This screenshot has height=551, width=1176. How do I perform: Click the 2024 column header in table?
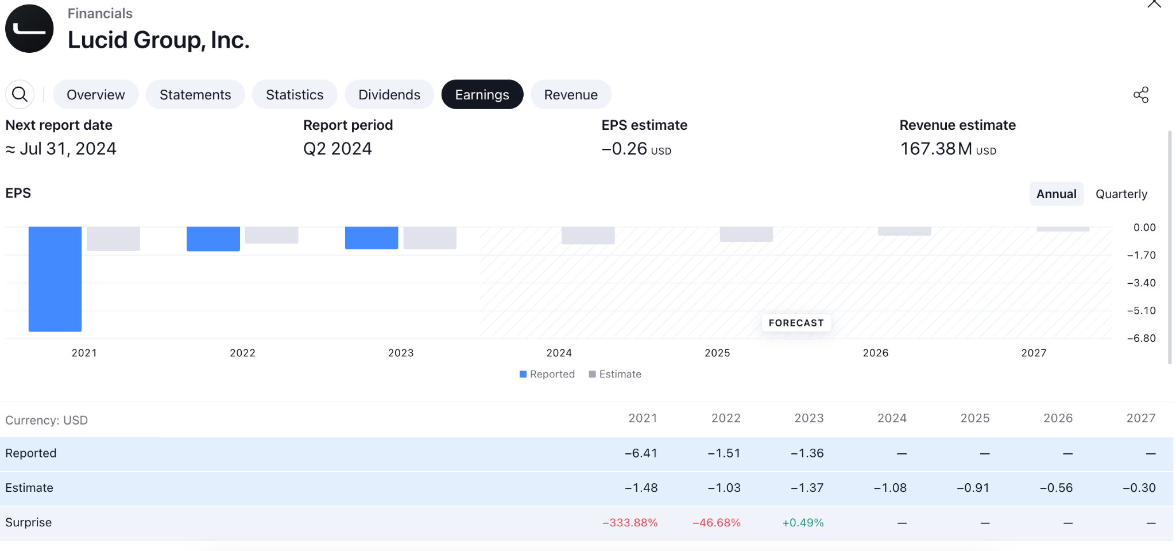pyautogui.click(x=892, y=418)
